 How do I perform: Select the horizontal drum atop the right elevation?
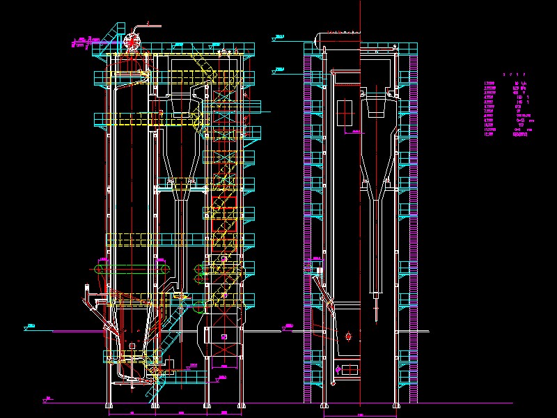(338, 40)
